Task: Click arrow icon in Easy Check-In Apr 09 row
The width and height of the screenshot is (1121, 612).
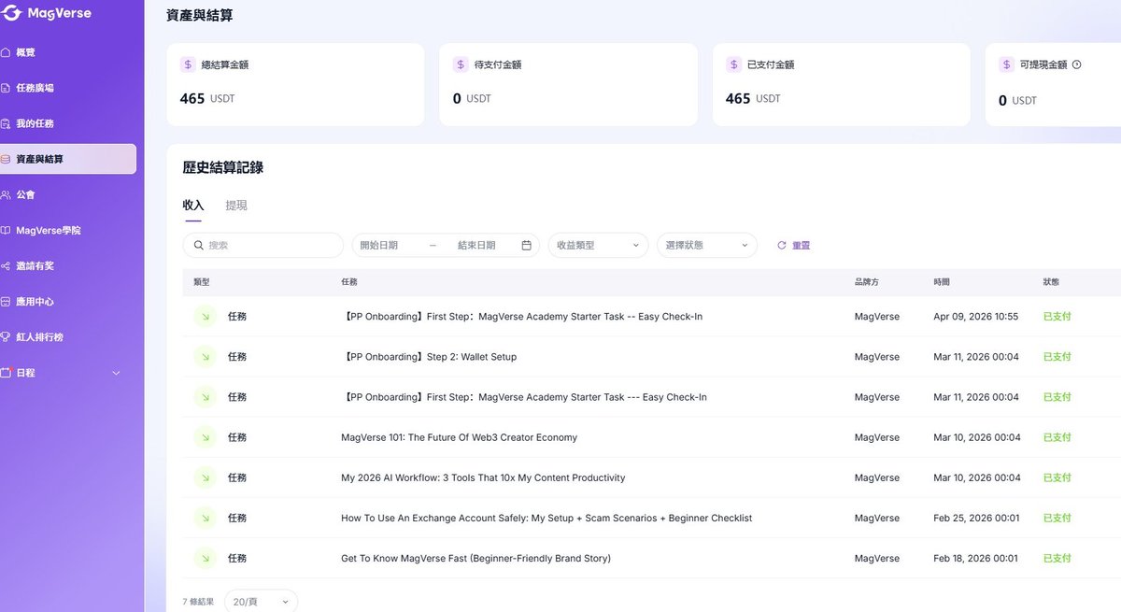Action: point(205,317)
